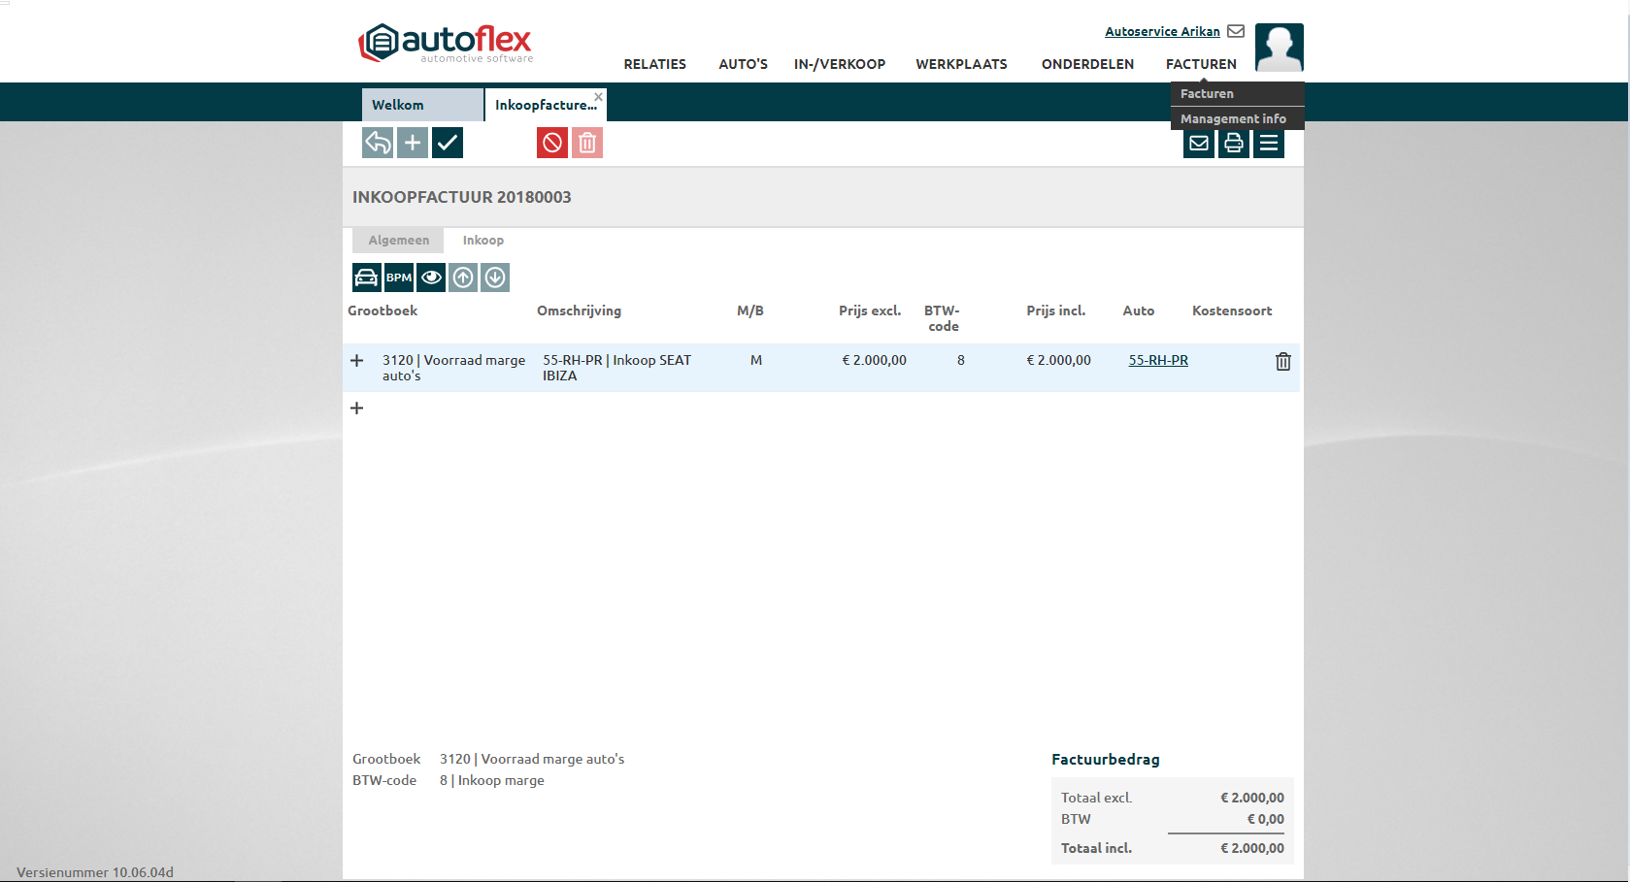Print the invoice using printer icon

(1234, 144)
